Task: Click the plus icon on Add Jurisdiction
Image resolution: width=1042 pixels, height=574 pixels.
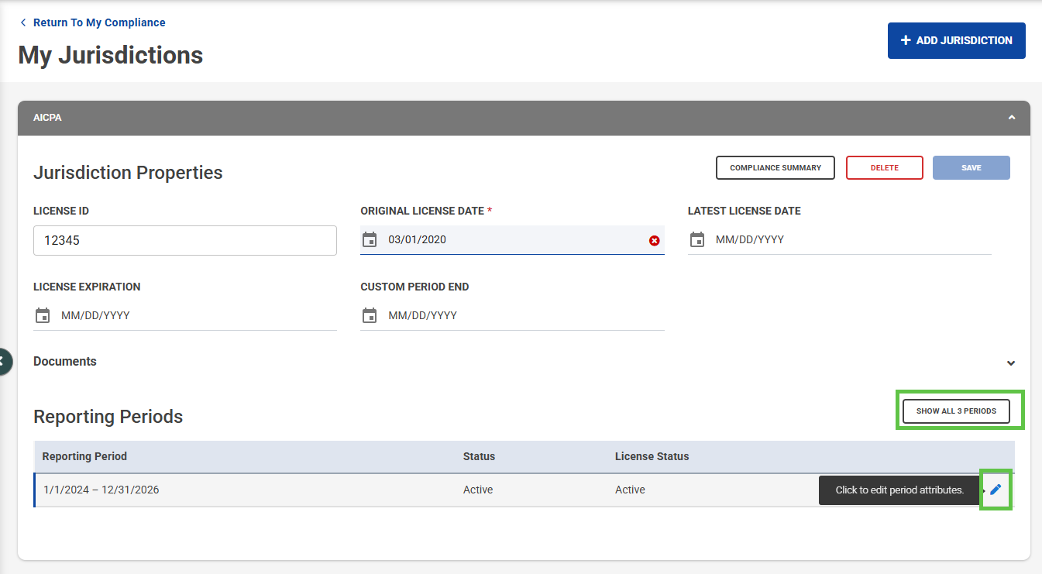Action: (x=906, y=40)
